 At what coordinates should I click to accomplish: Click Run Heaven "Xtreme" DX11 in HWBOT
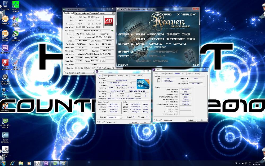(x=165, y=39)
